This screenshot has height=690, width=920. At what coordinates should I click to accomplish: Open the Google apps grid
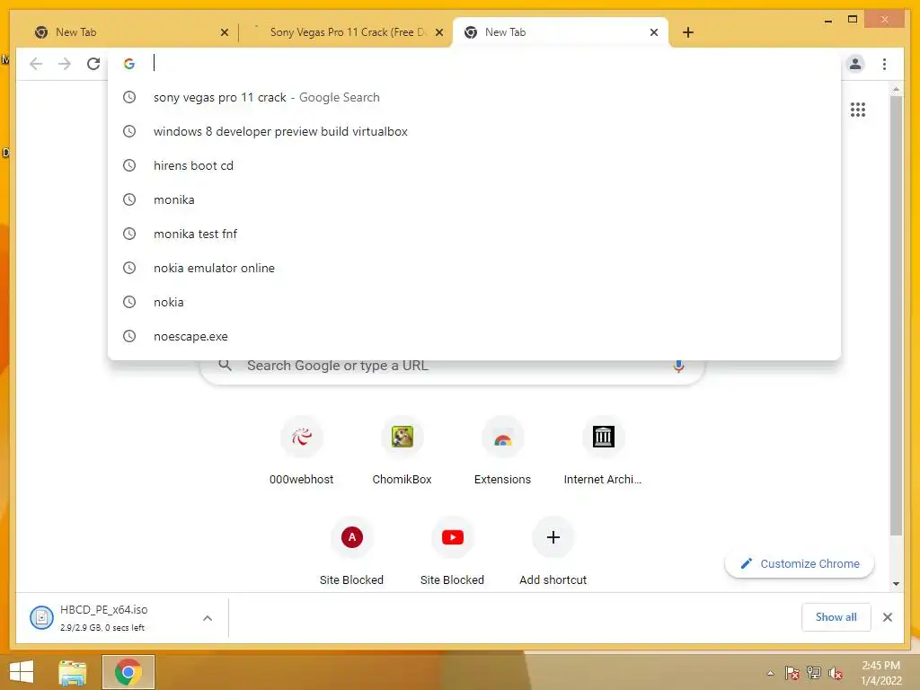858,109
